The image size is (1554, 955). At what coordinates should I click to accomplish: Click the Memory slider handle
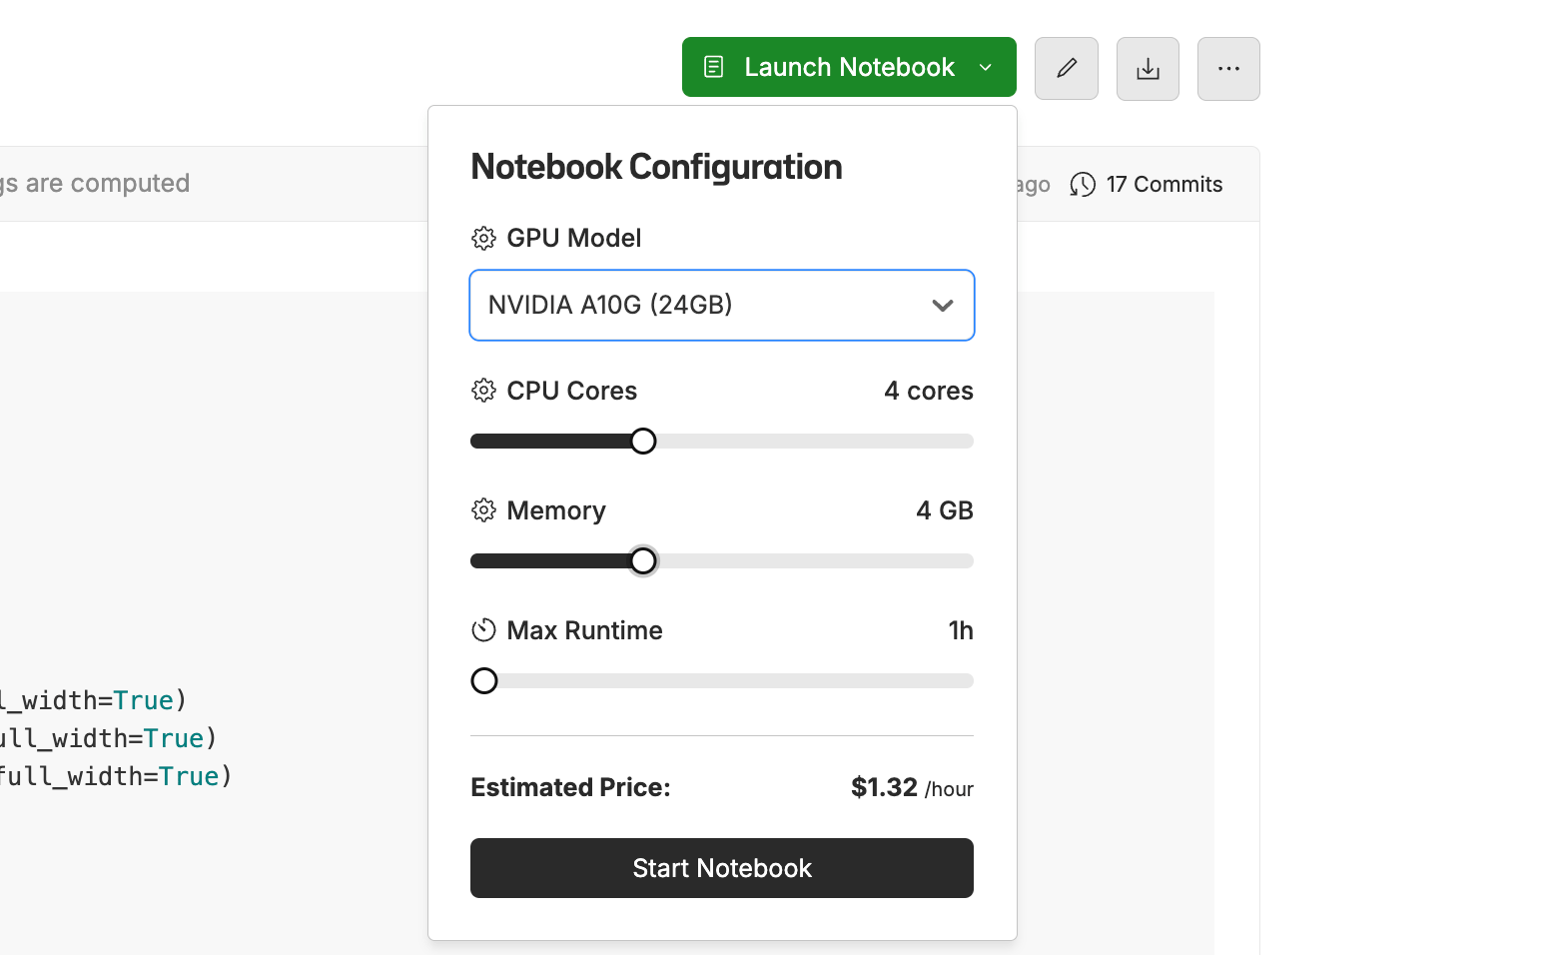click(643, 560)
